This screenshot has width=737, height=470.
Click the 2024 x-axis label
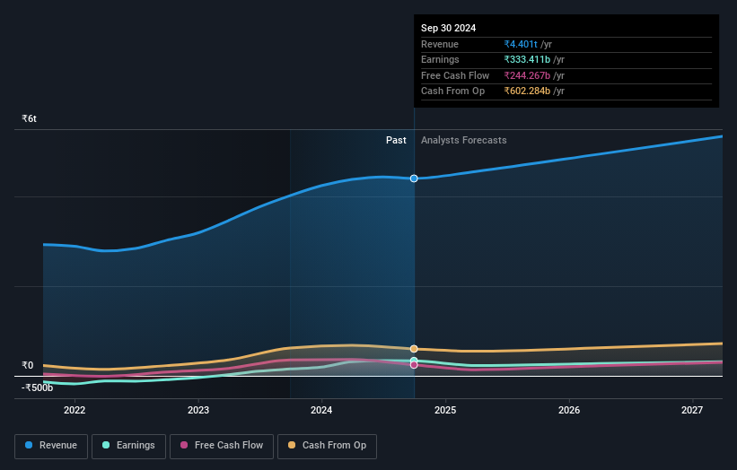(x=321, y=411)
